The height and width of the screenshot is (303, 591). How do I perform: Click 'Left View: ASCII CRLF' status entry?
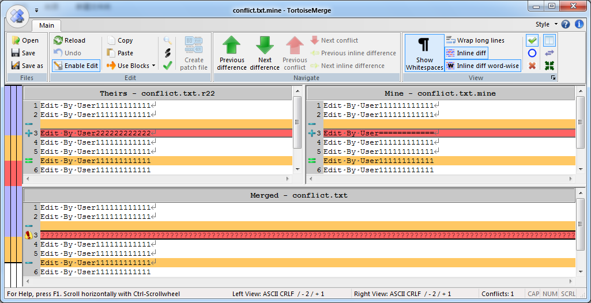tap(278, 294)
